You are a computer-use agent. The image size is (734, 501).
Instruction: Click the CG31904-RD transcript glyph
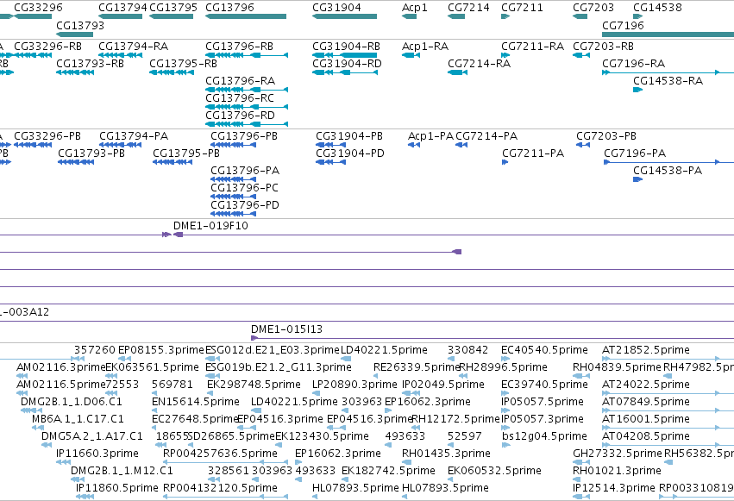344,72
